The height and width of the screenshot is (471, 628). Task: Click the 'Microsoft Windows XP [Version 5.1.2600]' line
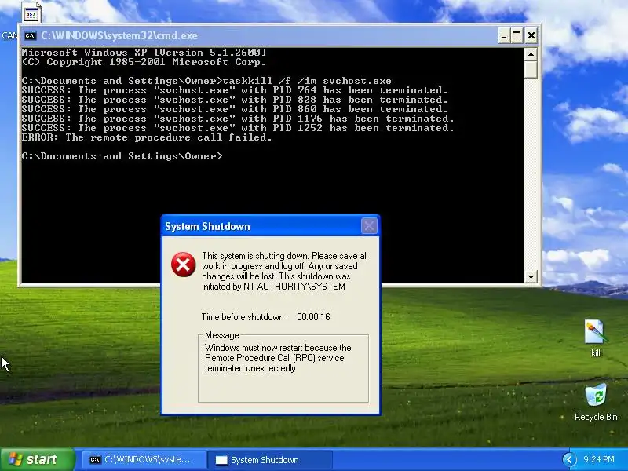tap(144, 53)
